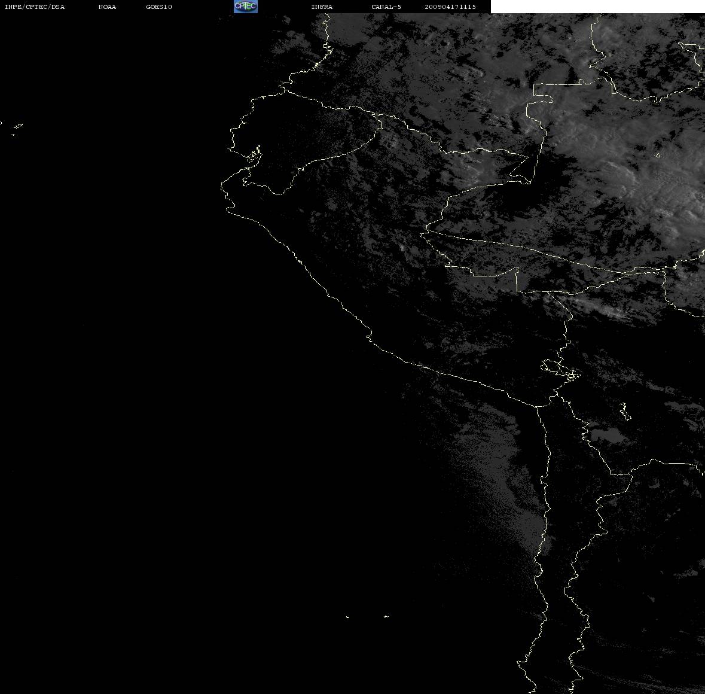Select the INFRA header label
This screenshot has height=694, width=705.
tap(322, 7)
